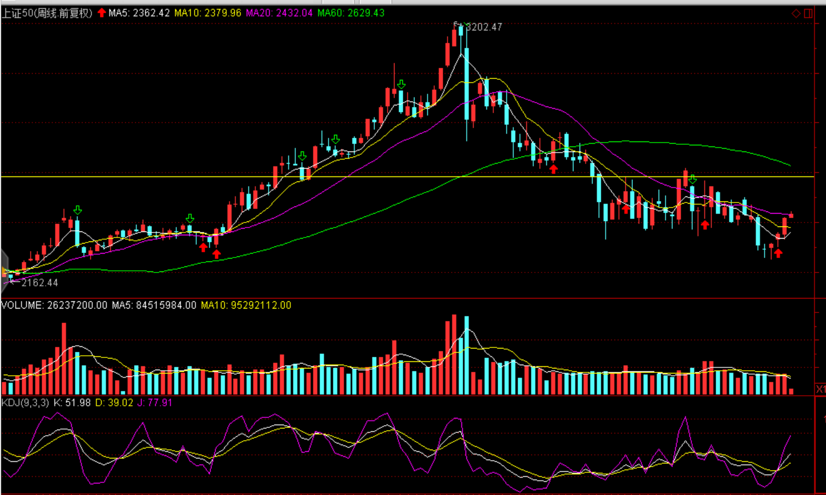Toggle the side panel split icon
The width and height of the screenshot is (826, 495).
[808, 13]
